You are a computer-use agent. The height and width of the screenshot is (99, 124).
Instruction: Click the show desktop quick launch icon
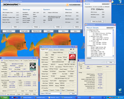[12, 97]
